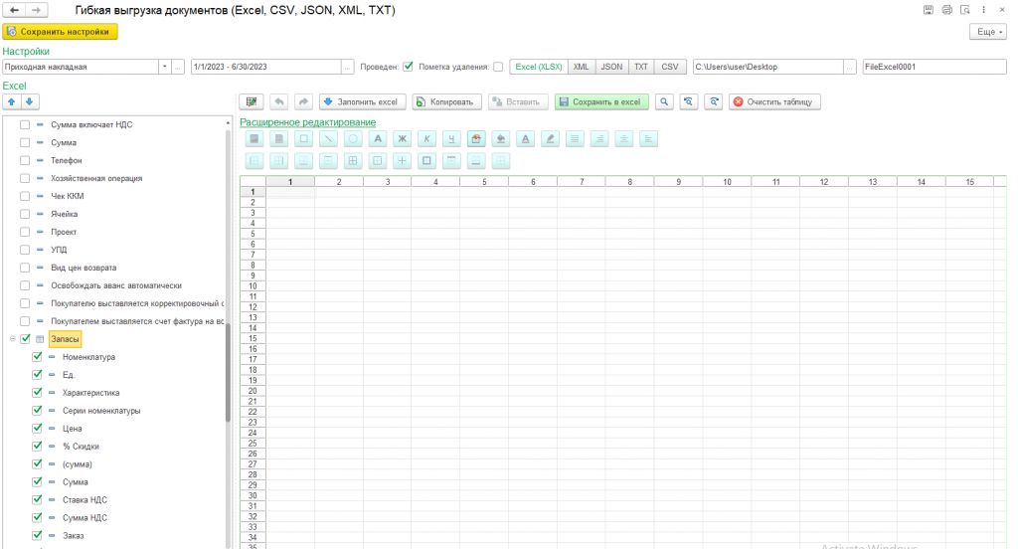This screenshot has width=1018, height=549.
Task: Uncheck the Запасы table checkbox
Action: click(25, 339)
